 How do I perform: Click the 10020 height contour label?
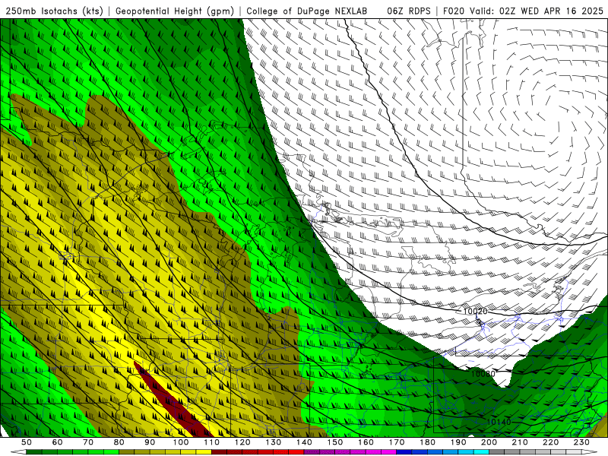click(x=475, y=312)
